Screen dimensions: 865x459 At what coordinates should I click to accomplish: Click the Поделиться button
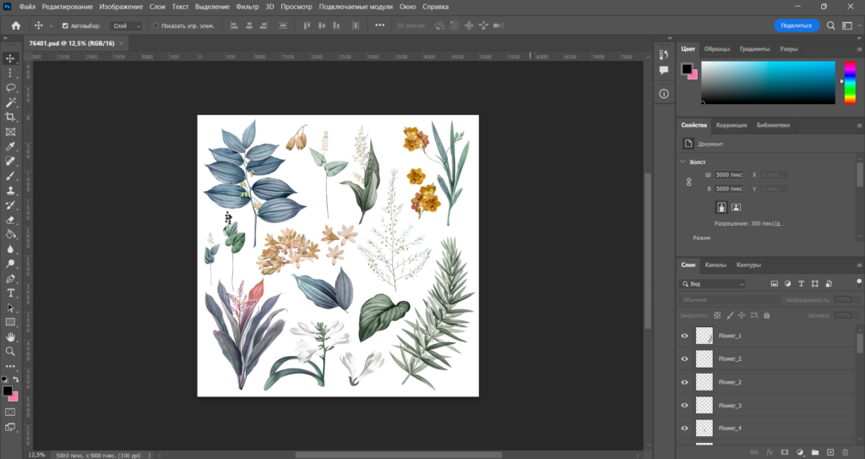(796, 25)
